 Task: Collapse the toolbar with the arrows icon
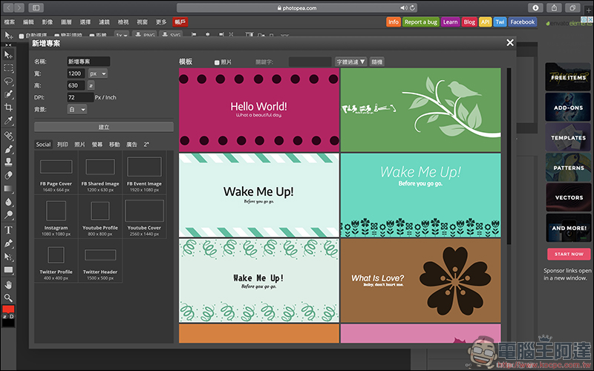click(8, 45)
